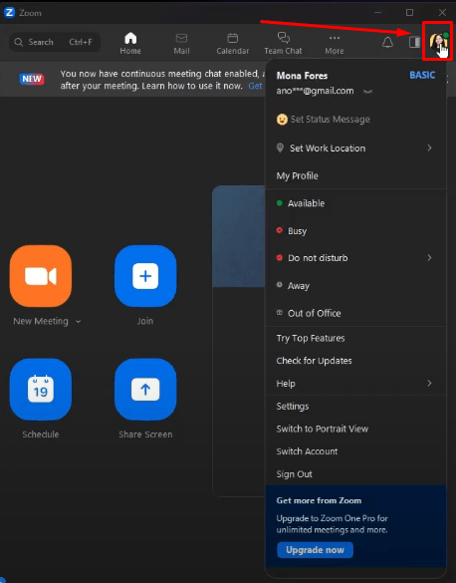Expand the Help chevron arrow
The height and width of the screenshot is (583, 456).
pyautogui.click(x=430, y=383)
